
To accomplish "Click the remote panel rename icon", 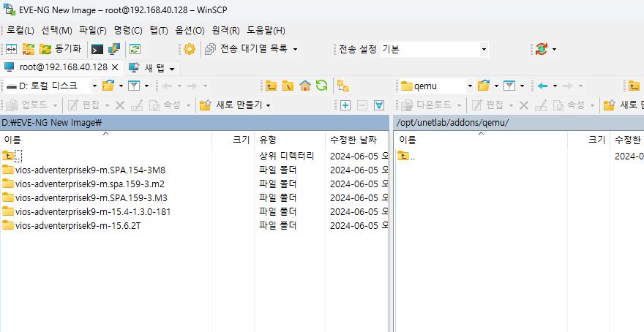I will coord(541,105).
